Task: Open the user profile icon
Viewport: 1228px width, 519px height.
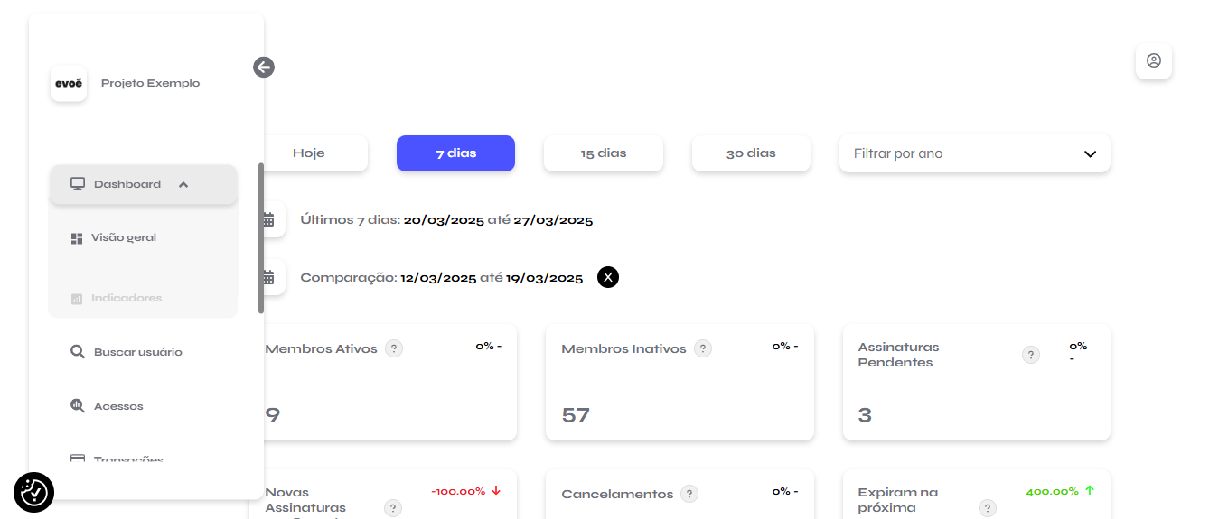Action: (x=1154, y=61)
